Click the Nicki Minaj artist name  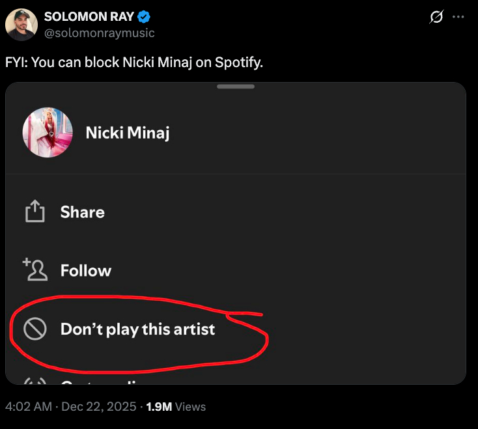(x=128, y=133)
